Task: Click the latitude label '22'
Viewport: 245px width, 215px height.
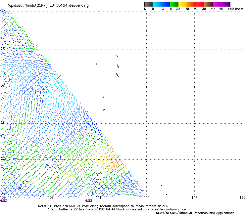Action: (3, 159)
